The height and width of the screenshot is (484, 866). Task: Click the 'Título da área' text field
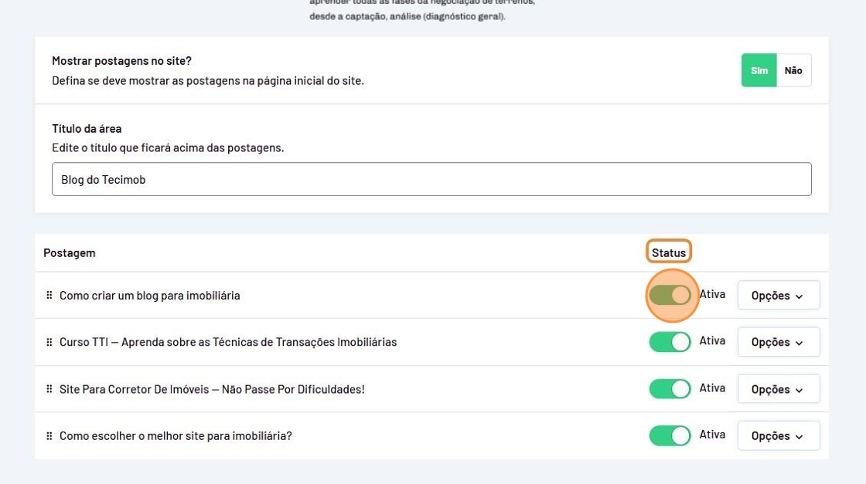point(431,179)
